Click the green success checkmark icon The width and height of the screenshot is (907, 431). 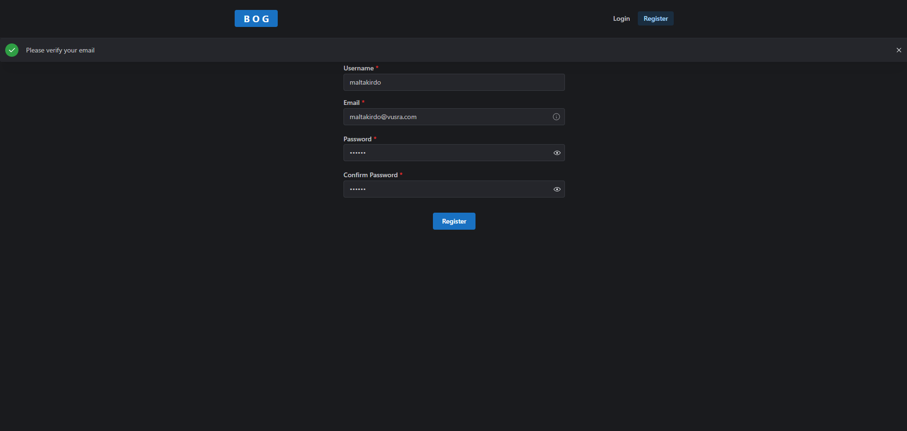[12, 50]
